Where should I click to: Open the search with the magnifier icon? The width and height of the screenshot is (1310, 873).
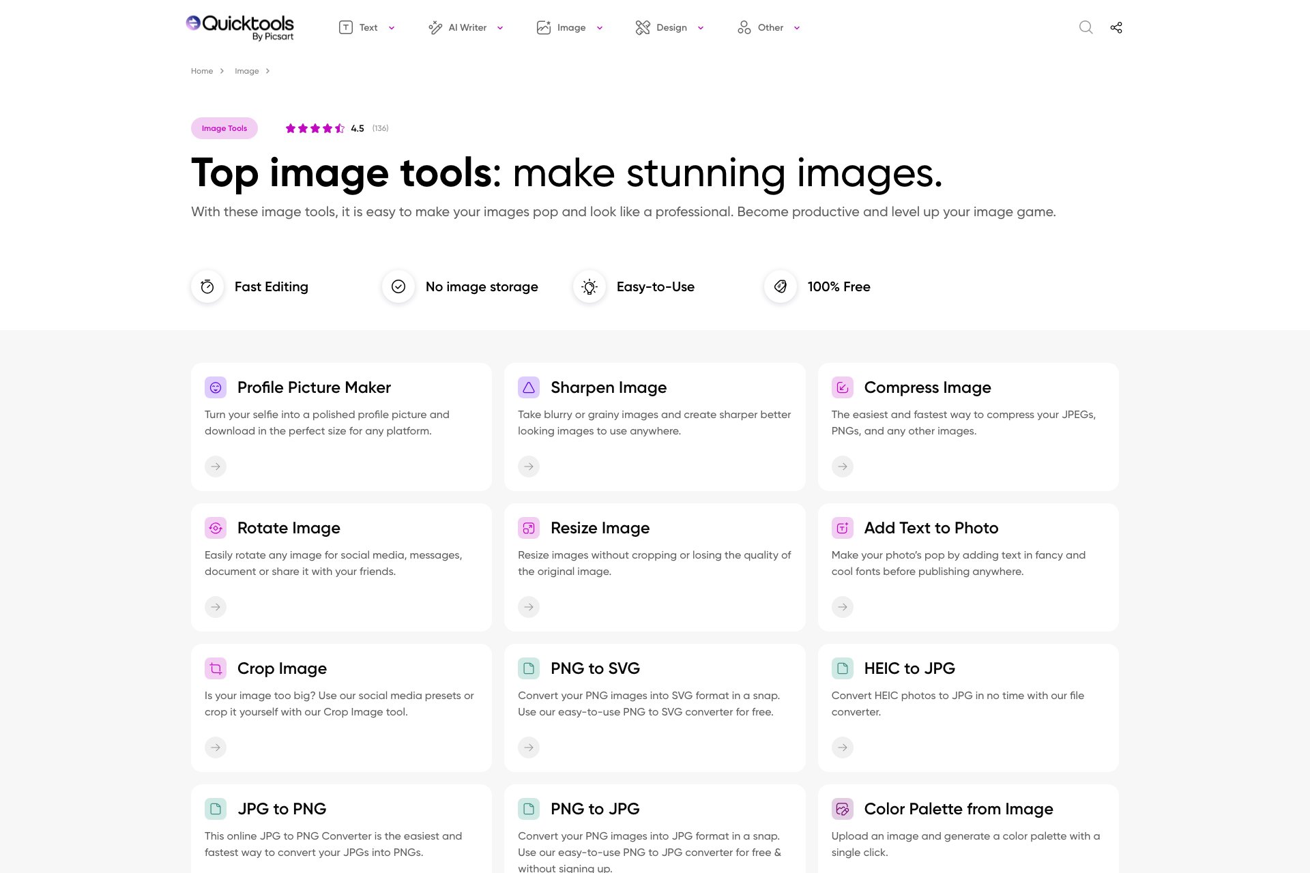1086,27
